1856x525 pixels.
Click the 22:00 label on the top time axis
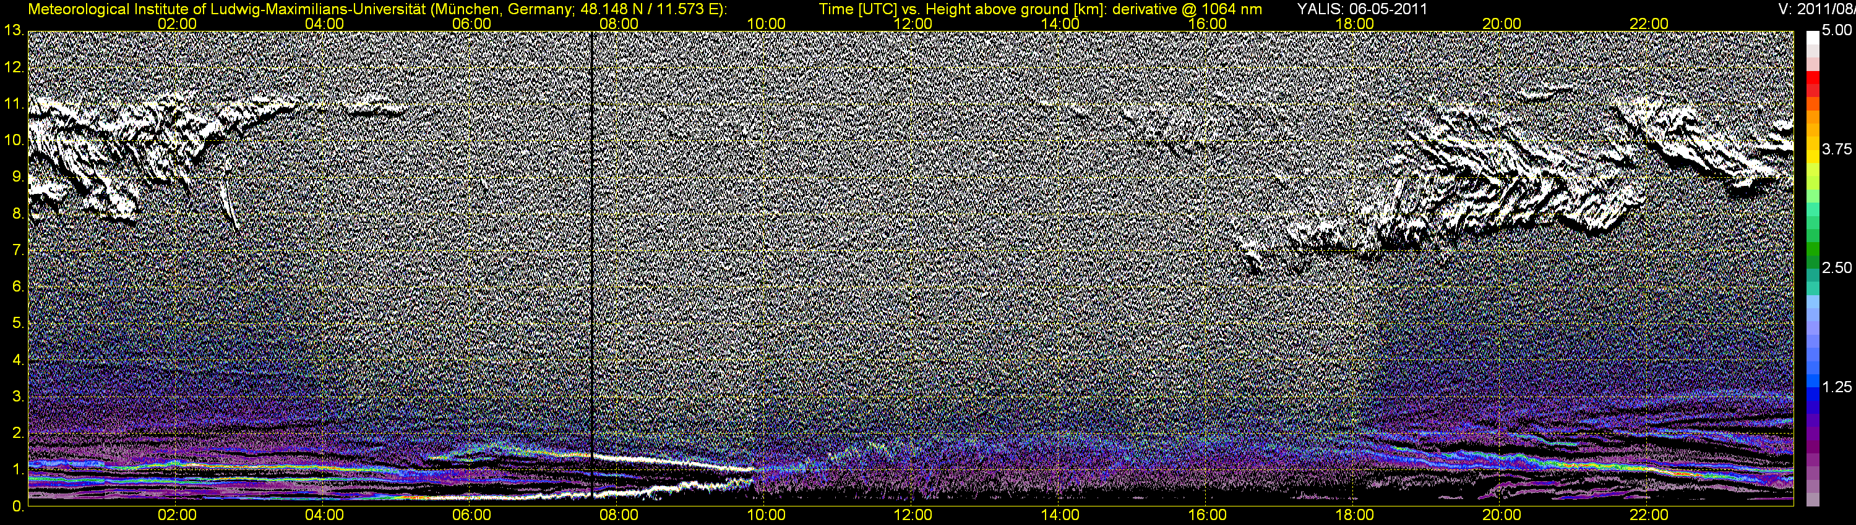pyautogui.click(x=1649, y=23)
